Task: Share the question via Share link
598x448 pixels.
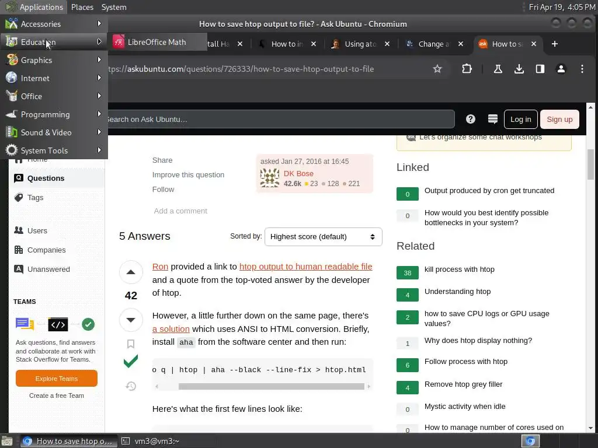Action: pyautogui.click(x=162, y=160)
